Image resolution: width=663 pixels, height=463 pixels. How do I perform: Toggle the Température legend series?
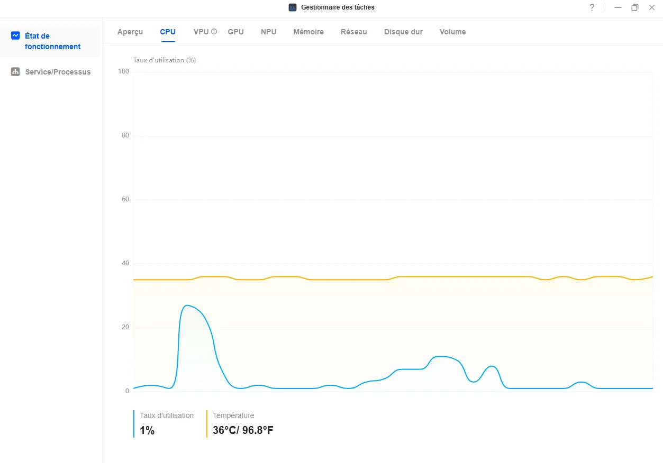[233, 416]
